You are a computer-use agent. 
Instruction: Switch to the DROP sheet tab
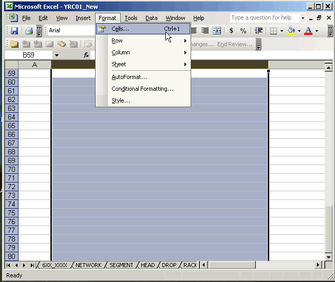click(169, 265)
